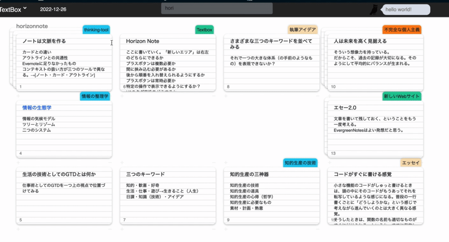
Task: Click the line 二つのシステム
Action: coord(37,130)
